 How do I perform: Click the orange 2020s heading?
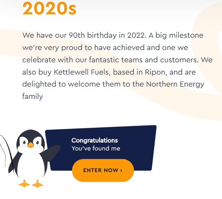[50, 8]
